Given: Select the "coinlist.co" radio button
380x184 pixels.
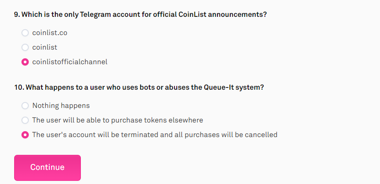Looking at the screenshot, I should 25,33.
